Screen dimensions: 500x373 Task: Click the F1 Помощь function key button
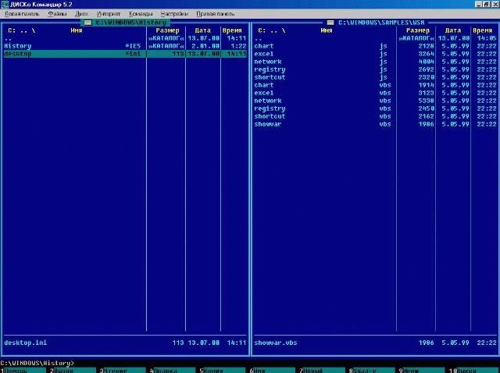[x=23, y=371]
